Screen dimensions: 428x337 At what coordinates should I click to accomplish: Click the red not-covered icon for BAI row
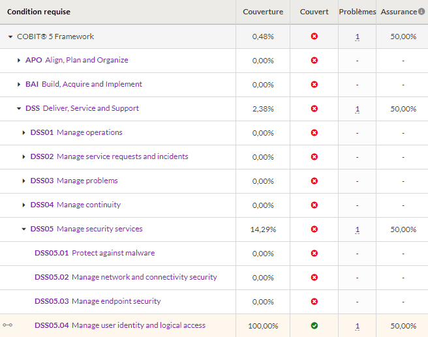[314, 85]
